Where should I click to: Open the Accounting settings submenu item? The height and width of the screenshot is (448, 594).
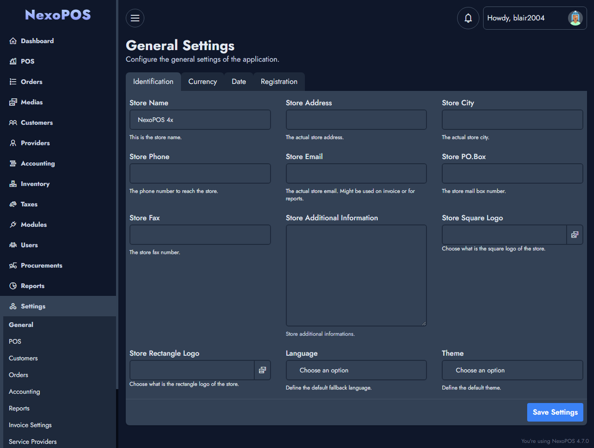tap(59, 391)
